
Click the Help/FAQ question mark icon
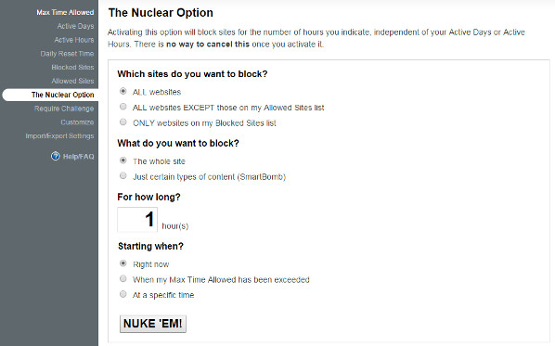pyautogui.click(x=55, y=156)
